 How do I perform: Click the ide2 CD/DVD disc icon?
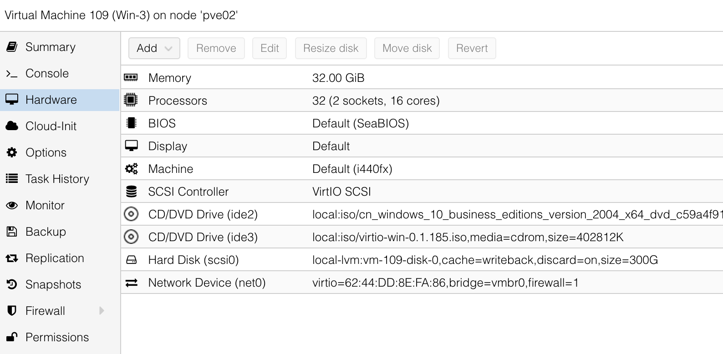[x=131, y=214]
